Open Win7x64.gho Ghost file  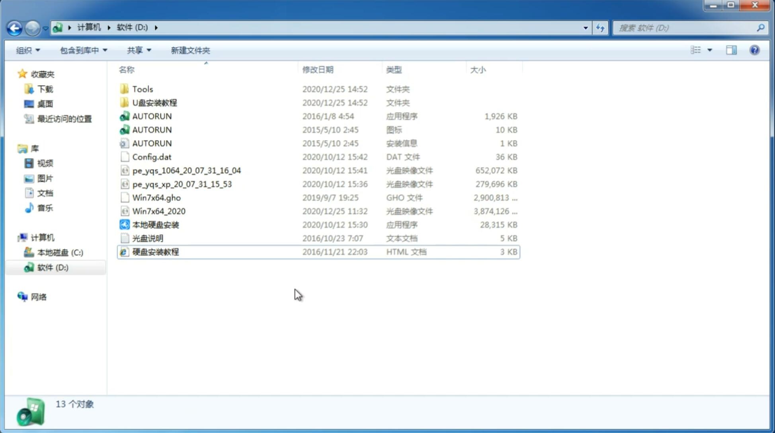pos(156,197)
